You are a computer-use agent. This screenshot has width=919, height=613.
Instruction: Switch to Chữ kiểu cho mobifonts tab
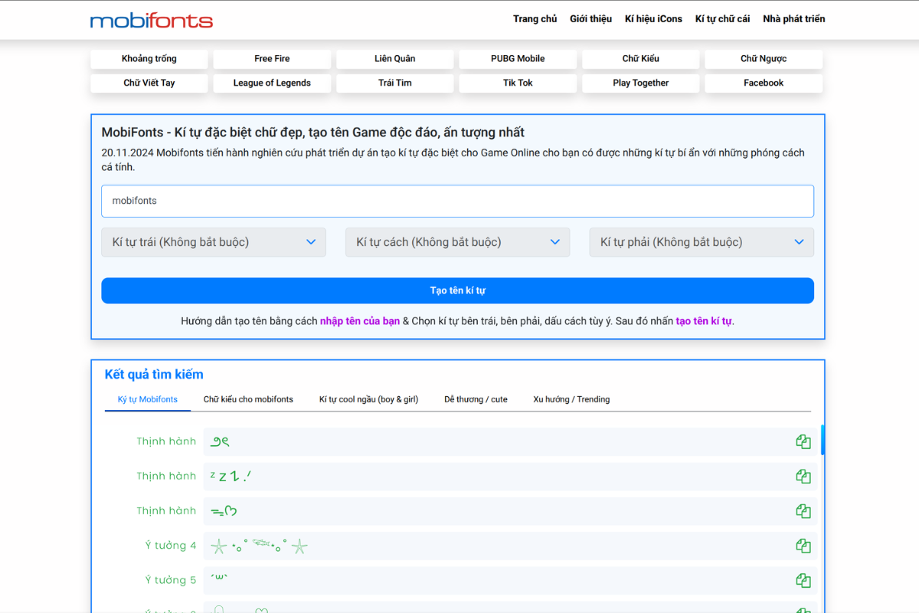(x=248, y=399)
